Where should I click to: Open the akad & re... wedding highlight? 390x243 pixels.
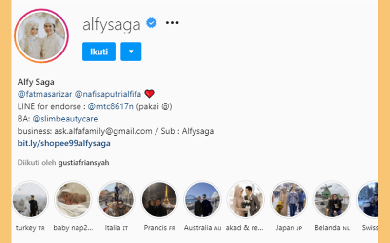(x=246, y=199)
